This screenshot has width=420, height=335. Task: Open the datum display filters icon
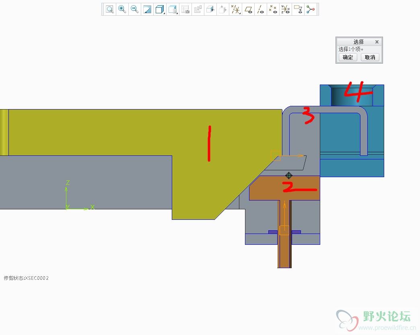click(x=235, y=9)
